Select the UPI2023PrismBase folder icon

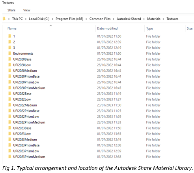coord(10,145)
